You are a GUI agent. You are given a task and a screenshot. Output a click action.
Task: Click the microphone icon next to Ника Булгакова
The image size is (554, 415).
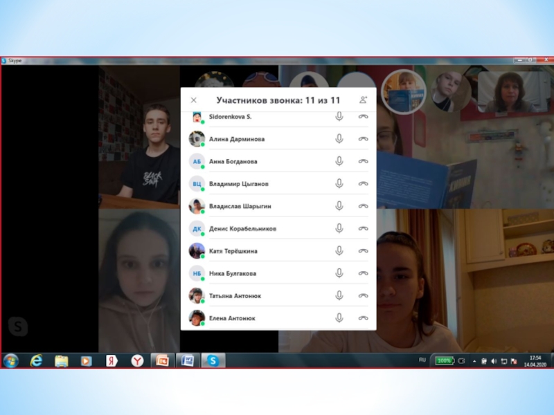(339, 273)
